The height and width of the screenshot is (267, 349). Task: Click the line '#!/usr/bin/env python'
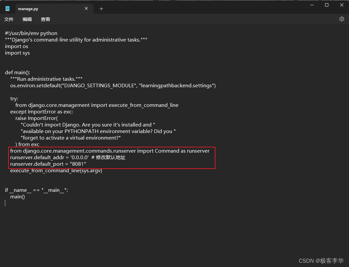(31, 33)
